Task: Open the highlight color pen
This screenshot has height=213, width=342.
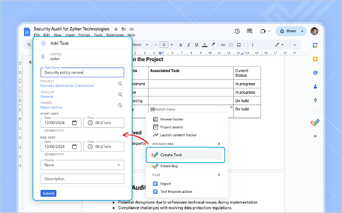Action: click(x=213, y=45)
